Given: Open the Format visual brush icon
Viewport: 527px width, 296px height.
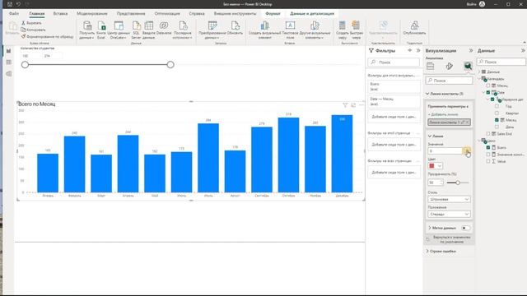Looking at the screenshot, I should (x=449, y=66).
